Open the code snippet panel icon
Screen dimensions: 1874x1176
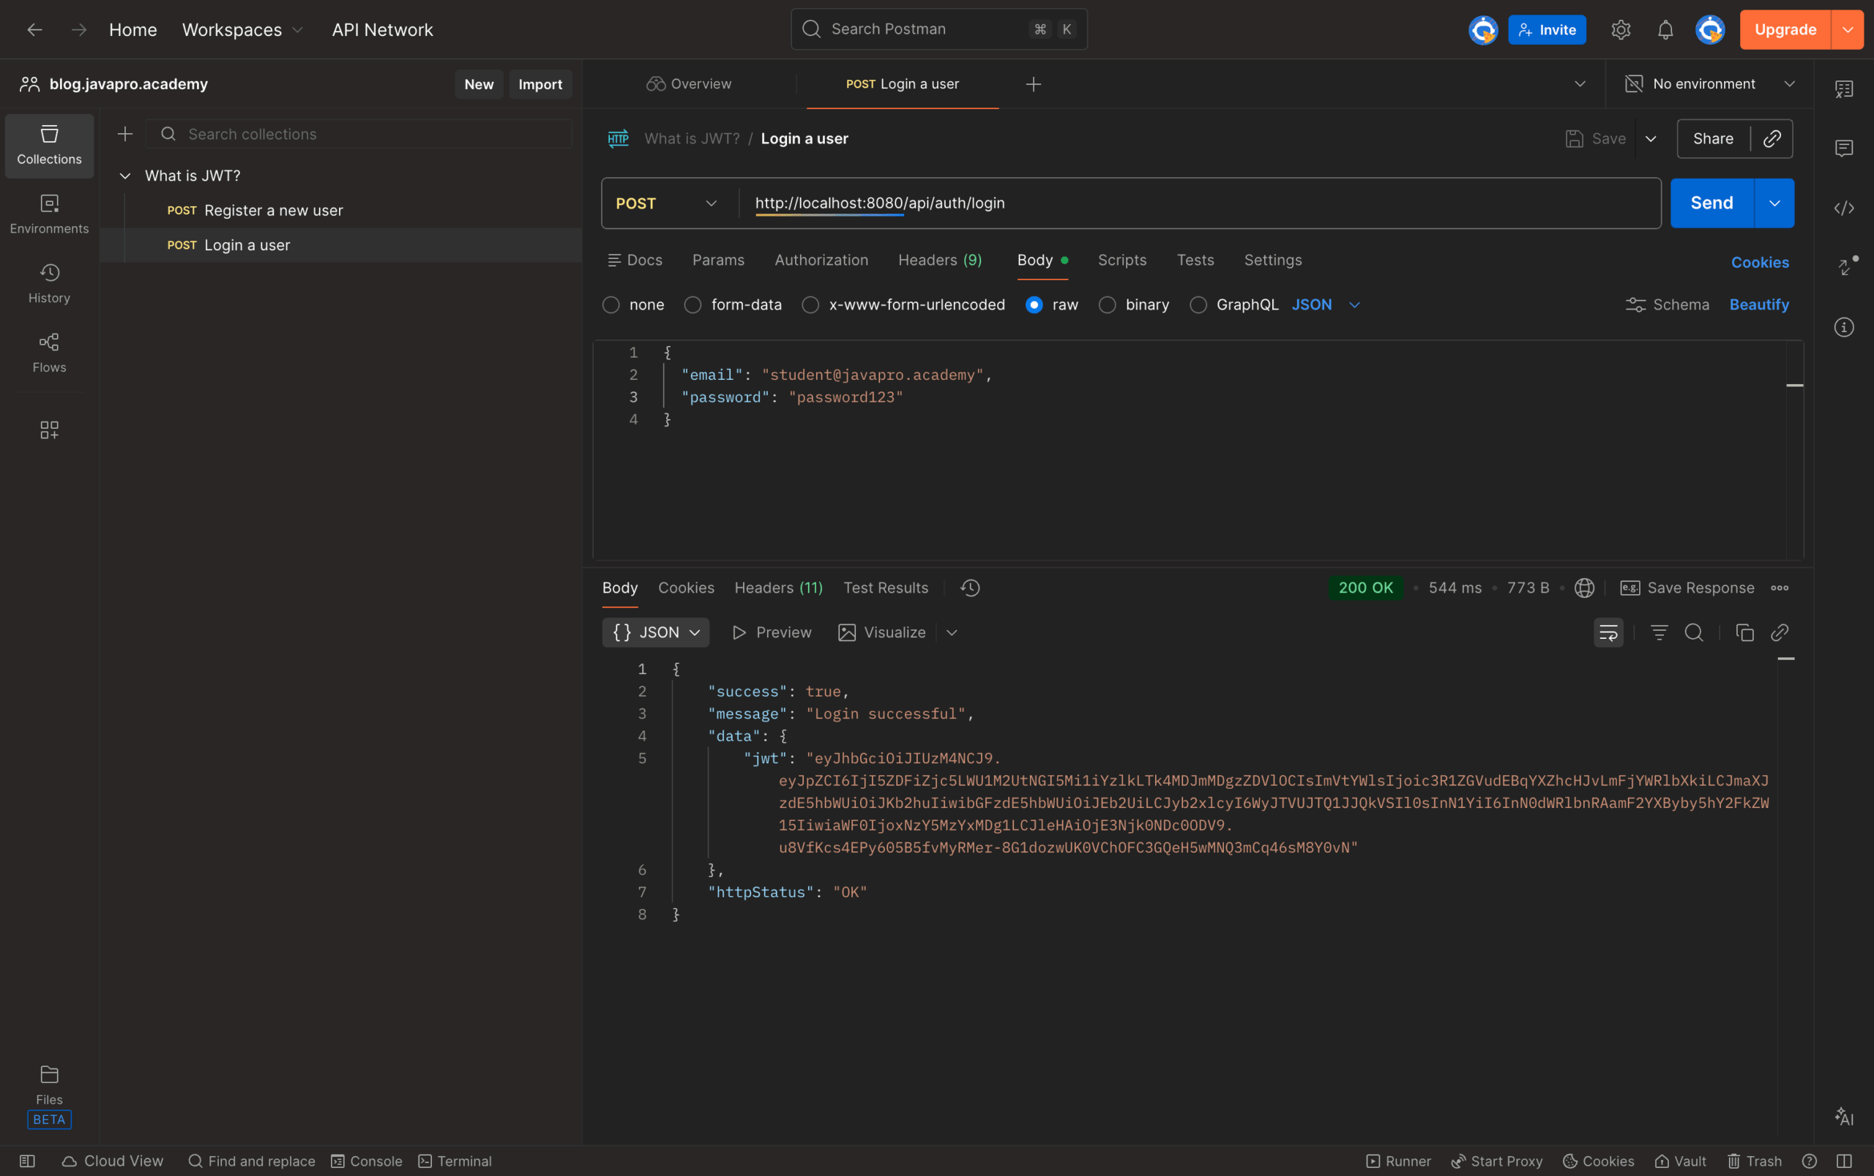click(1844, 209)
